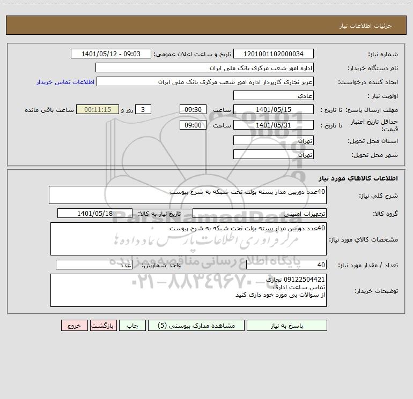Click the buyer notes box with 09122504421
Viewport: 413px width, 399px height.
(188, 290)
